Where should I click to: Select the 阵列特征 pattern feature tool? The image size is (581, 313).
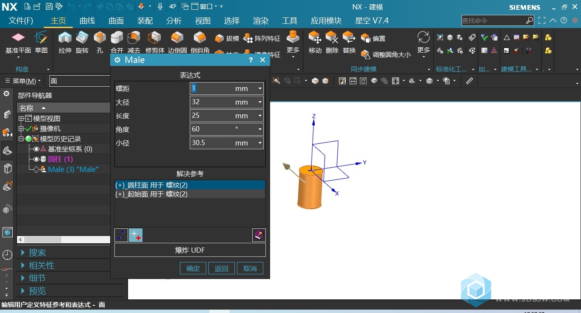pos(262,38)
